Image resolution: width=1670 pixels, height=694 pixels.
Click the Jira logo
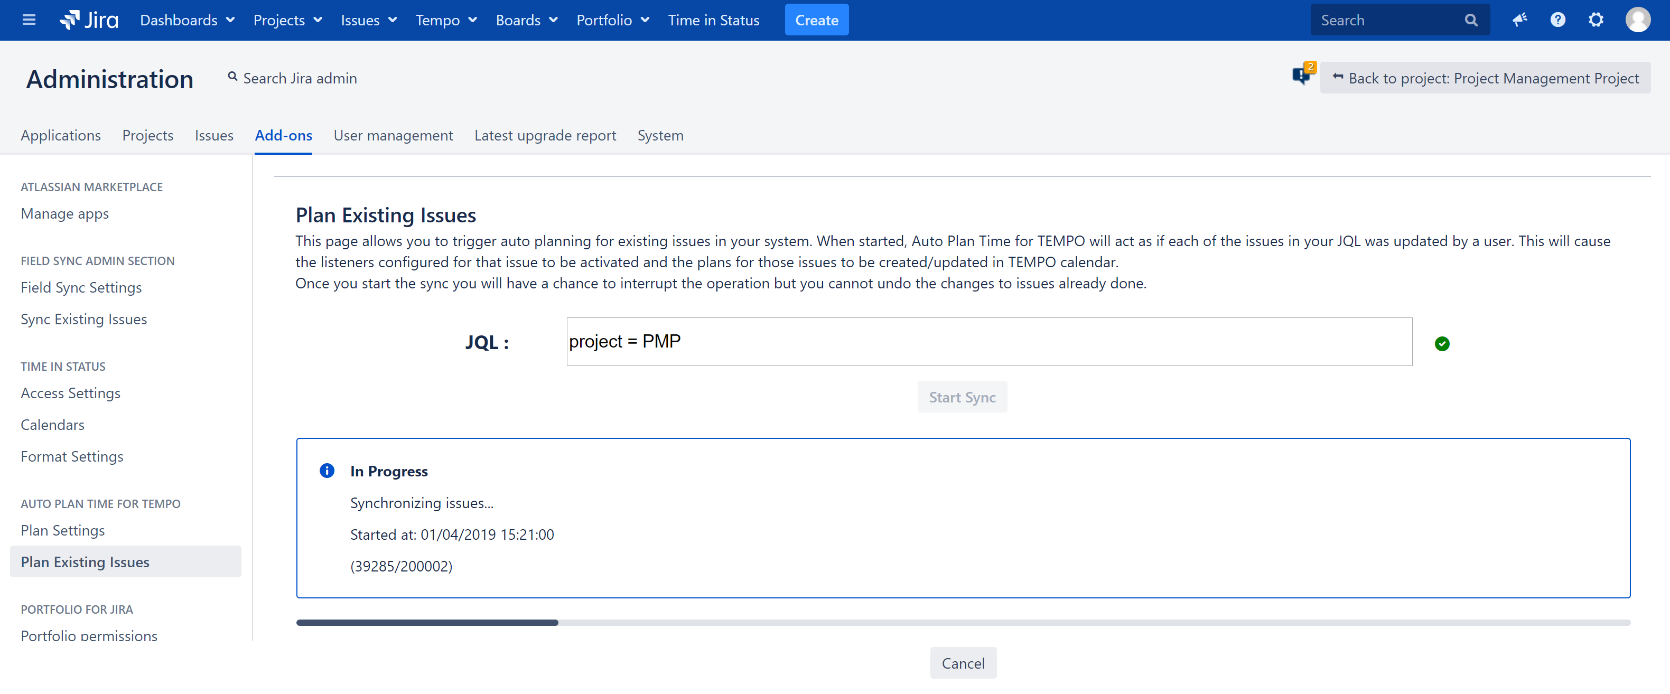point(89,20)
